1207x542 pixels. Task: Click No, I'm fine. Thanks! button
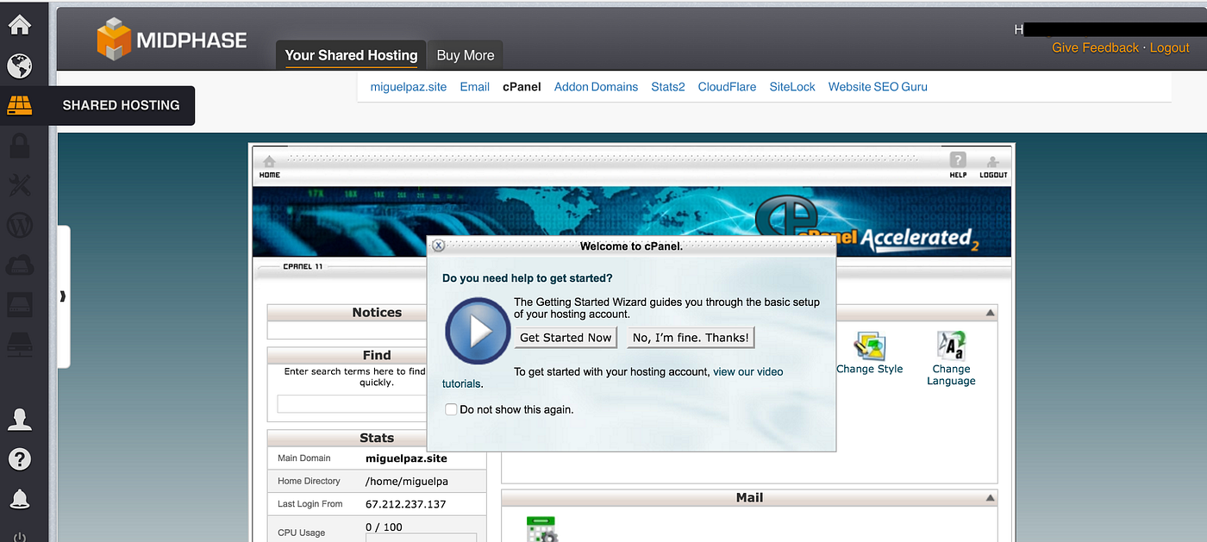coord(691,338)
